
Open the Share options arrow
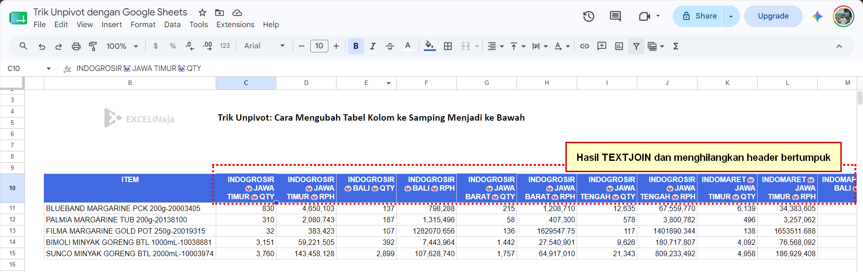[x=730, y=16]
